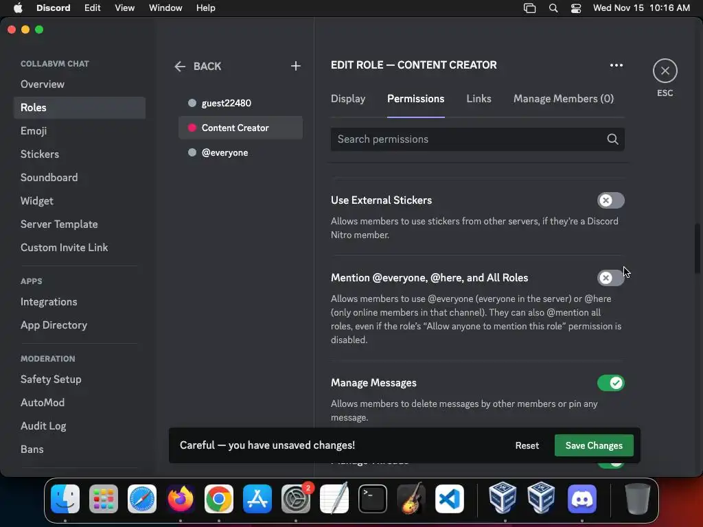Image resolution: width=703 pixels, height=527 pixels.
Task: Click Reset to discard unsaved changes
Action: click(x=527, y=445)
